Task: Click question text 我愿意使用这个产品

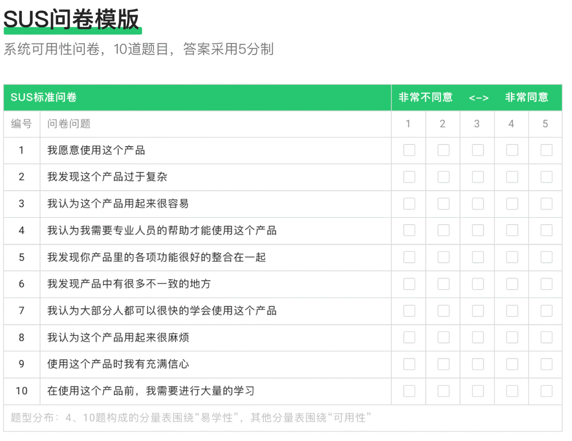Action: coord(96,150)
